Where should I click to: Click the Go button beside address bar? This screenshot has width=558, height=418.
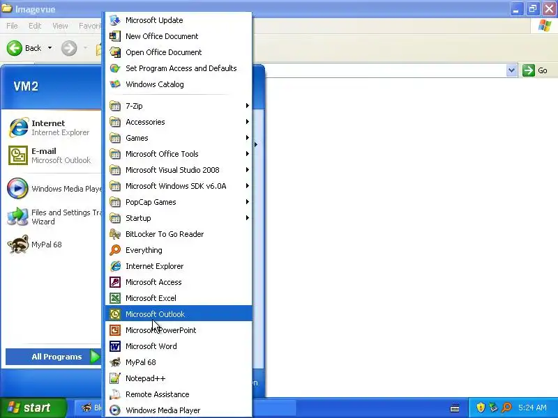(x=535, y=70)
